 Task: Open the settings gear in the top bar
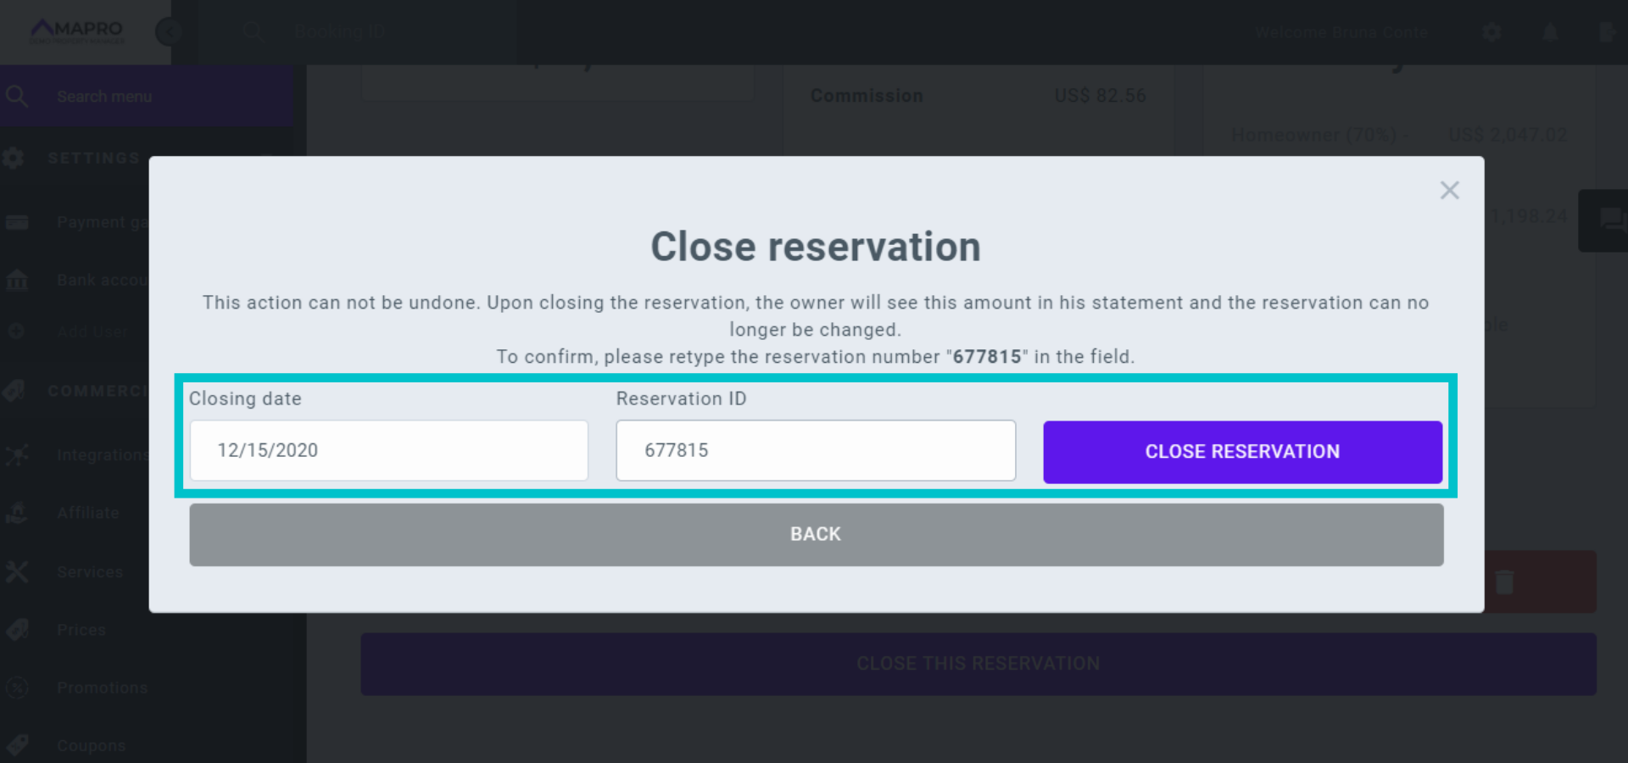1491,32
